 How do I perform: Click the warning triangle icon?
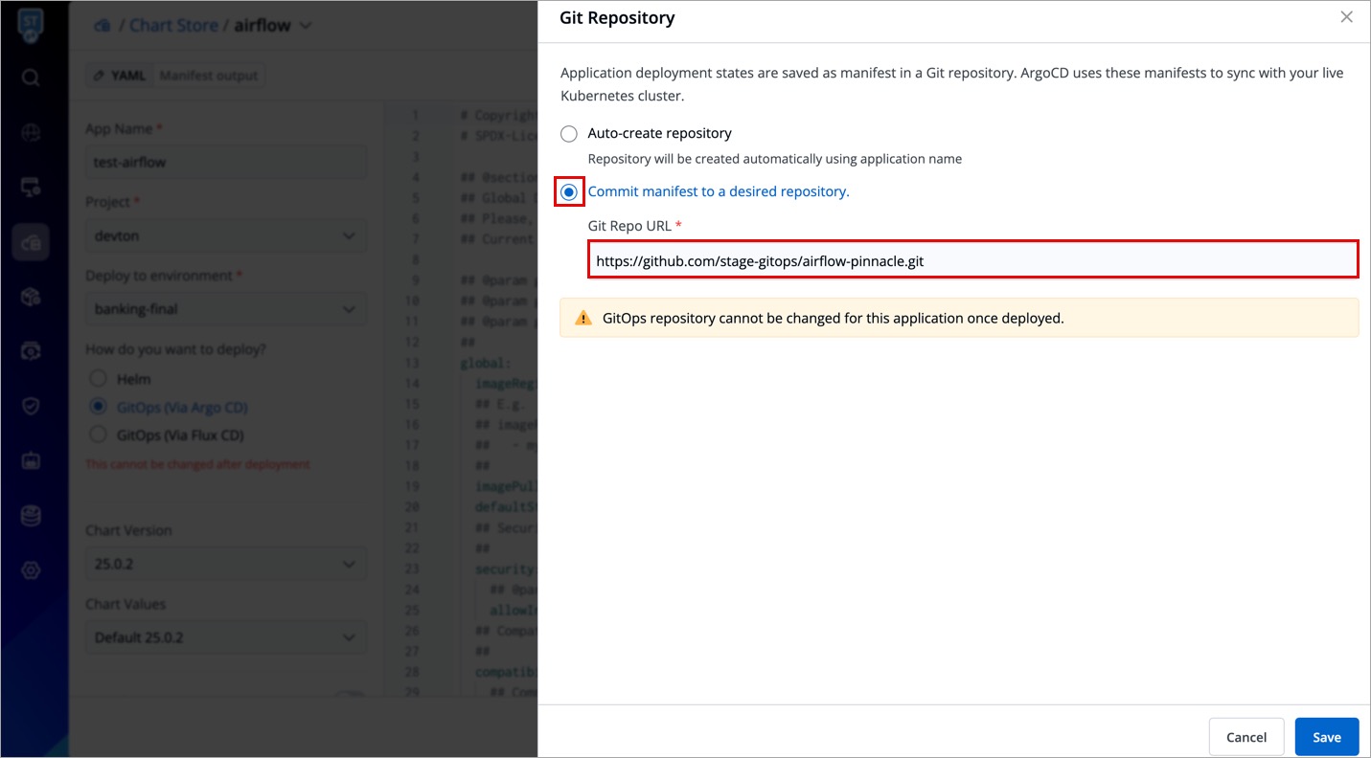[583, 318]
